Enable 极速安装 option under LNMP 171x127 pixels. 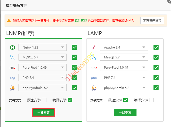tap(44, 100)
